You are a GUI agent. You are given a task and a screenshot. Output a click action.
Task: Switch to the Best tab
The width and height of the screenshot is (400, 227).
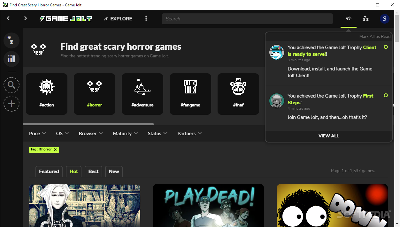(x=93, y=172)
